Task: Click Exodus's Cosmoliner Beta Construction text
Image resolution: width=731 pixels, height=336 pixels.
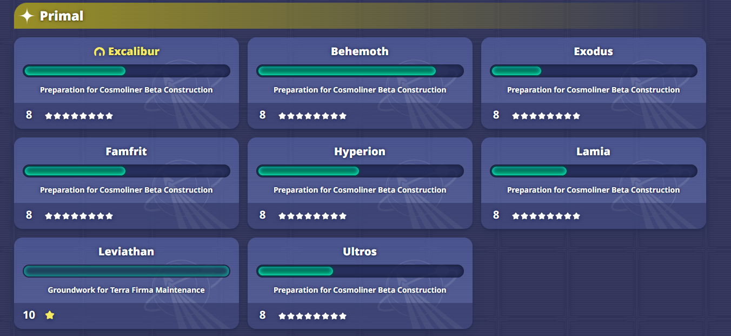Action: tap(593, 90)
